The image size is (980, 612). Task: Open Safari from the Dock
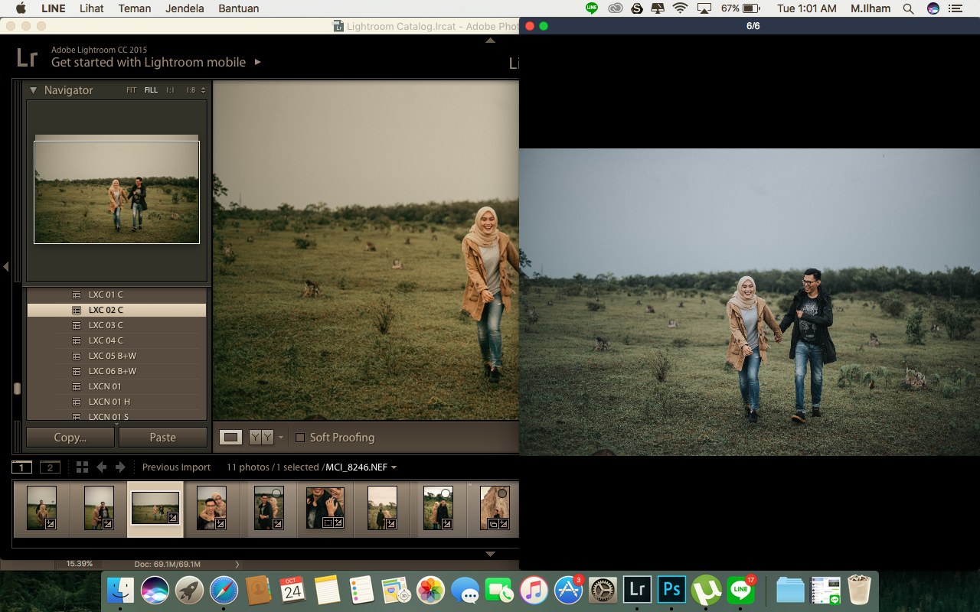pos(224,590)
